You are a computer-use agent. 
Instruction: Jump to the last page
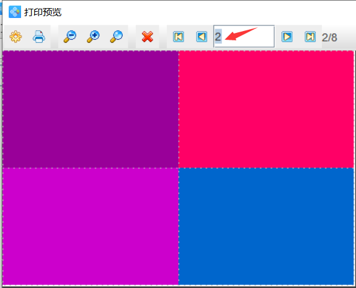click(310, 37)
